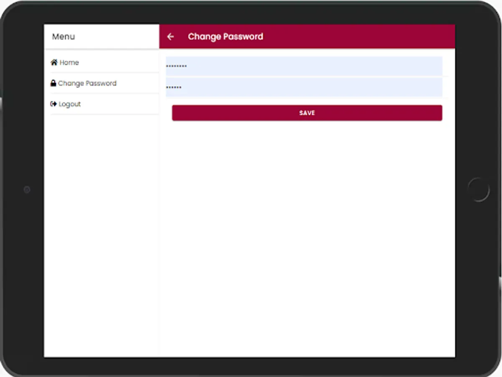Open the Home menu item

tap(105, 62)
